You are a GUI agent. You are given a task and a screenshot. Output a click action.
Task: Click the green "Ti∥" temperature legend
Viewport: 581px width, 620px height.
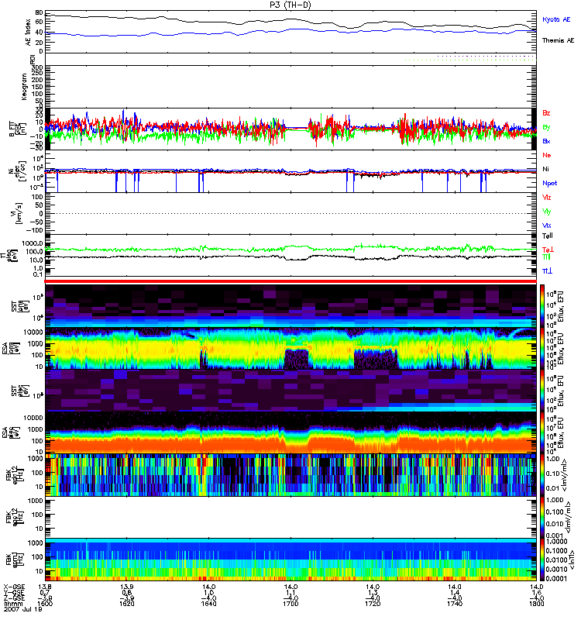pyautogui.click(x=546, y=257)
